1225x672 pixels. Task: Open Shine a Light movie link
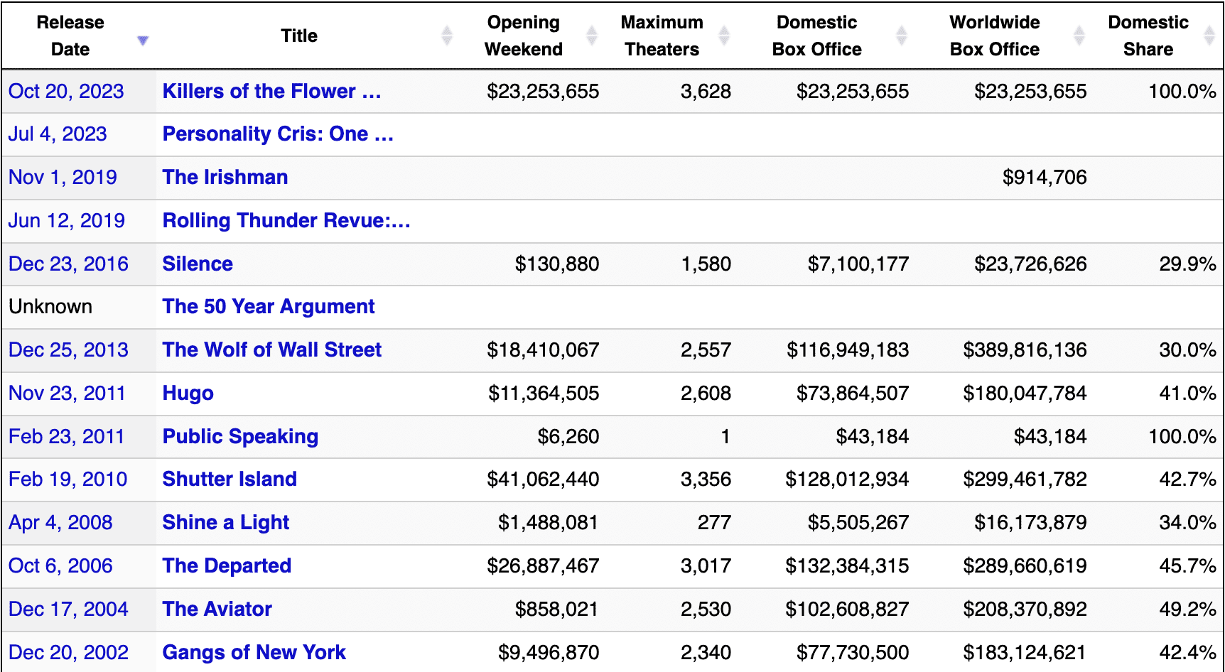tap(226, 522)
